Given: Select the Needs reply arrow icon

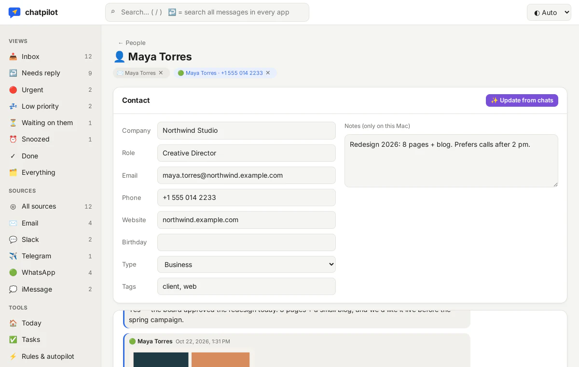Looking at the screenshot, I should coord(13,73).
